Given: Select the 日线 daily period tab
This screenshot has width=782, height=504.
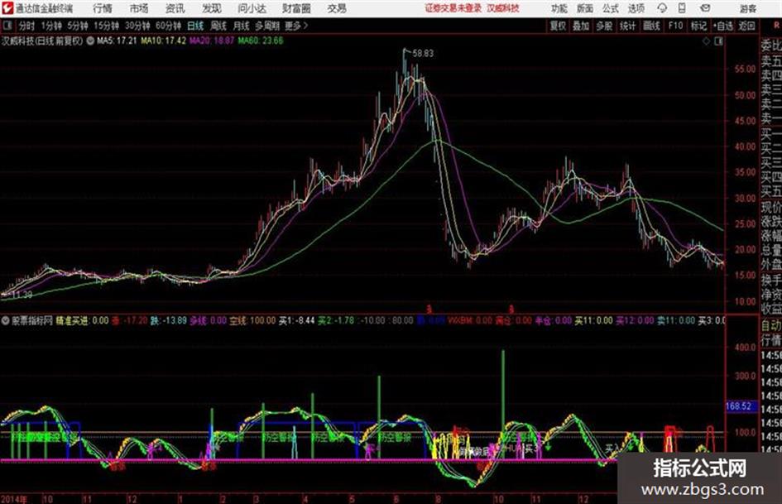Looking at the screenshot, I should coord(195,26).
